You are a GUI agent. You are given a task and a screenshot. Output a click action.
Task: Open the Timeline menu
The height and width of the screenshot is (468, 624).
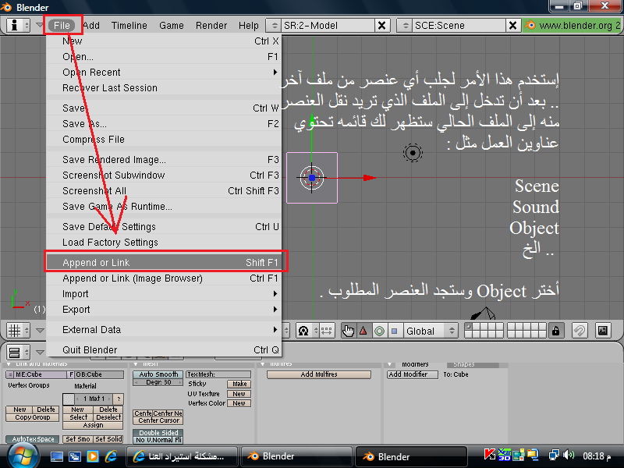pyautogui.click(x=129, y=26)
